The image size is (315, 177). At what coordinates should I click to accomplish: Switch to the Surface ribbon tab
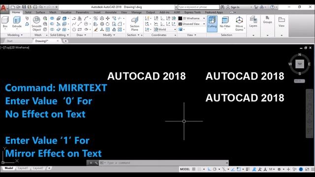(x=40, y=12)
